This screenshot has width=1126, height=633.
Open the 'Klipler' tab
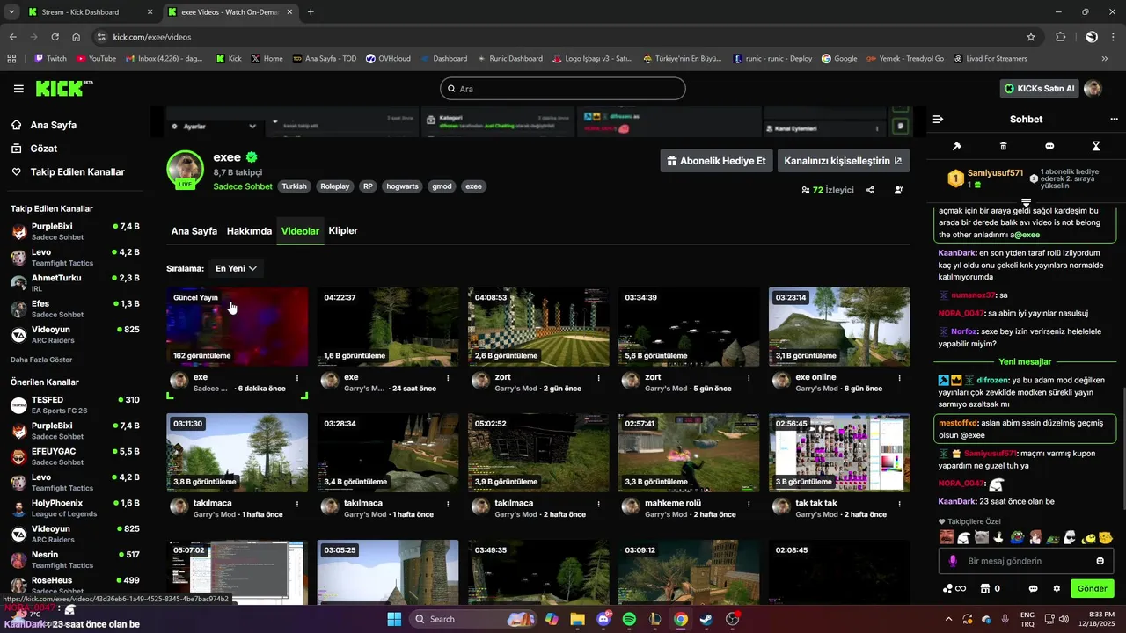(343, 231)
